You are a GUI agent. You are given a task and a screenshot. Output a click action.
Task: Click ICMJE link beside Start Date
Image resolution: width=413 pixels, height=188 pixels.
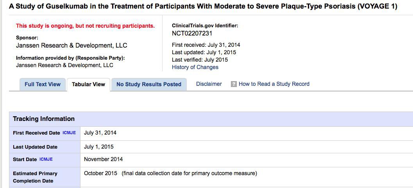click(x=46, y=159)
